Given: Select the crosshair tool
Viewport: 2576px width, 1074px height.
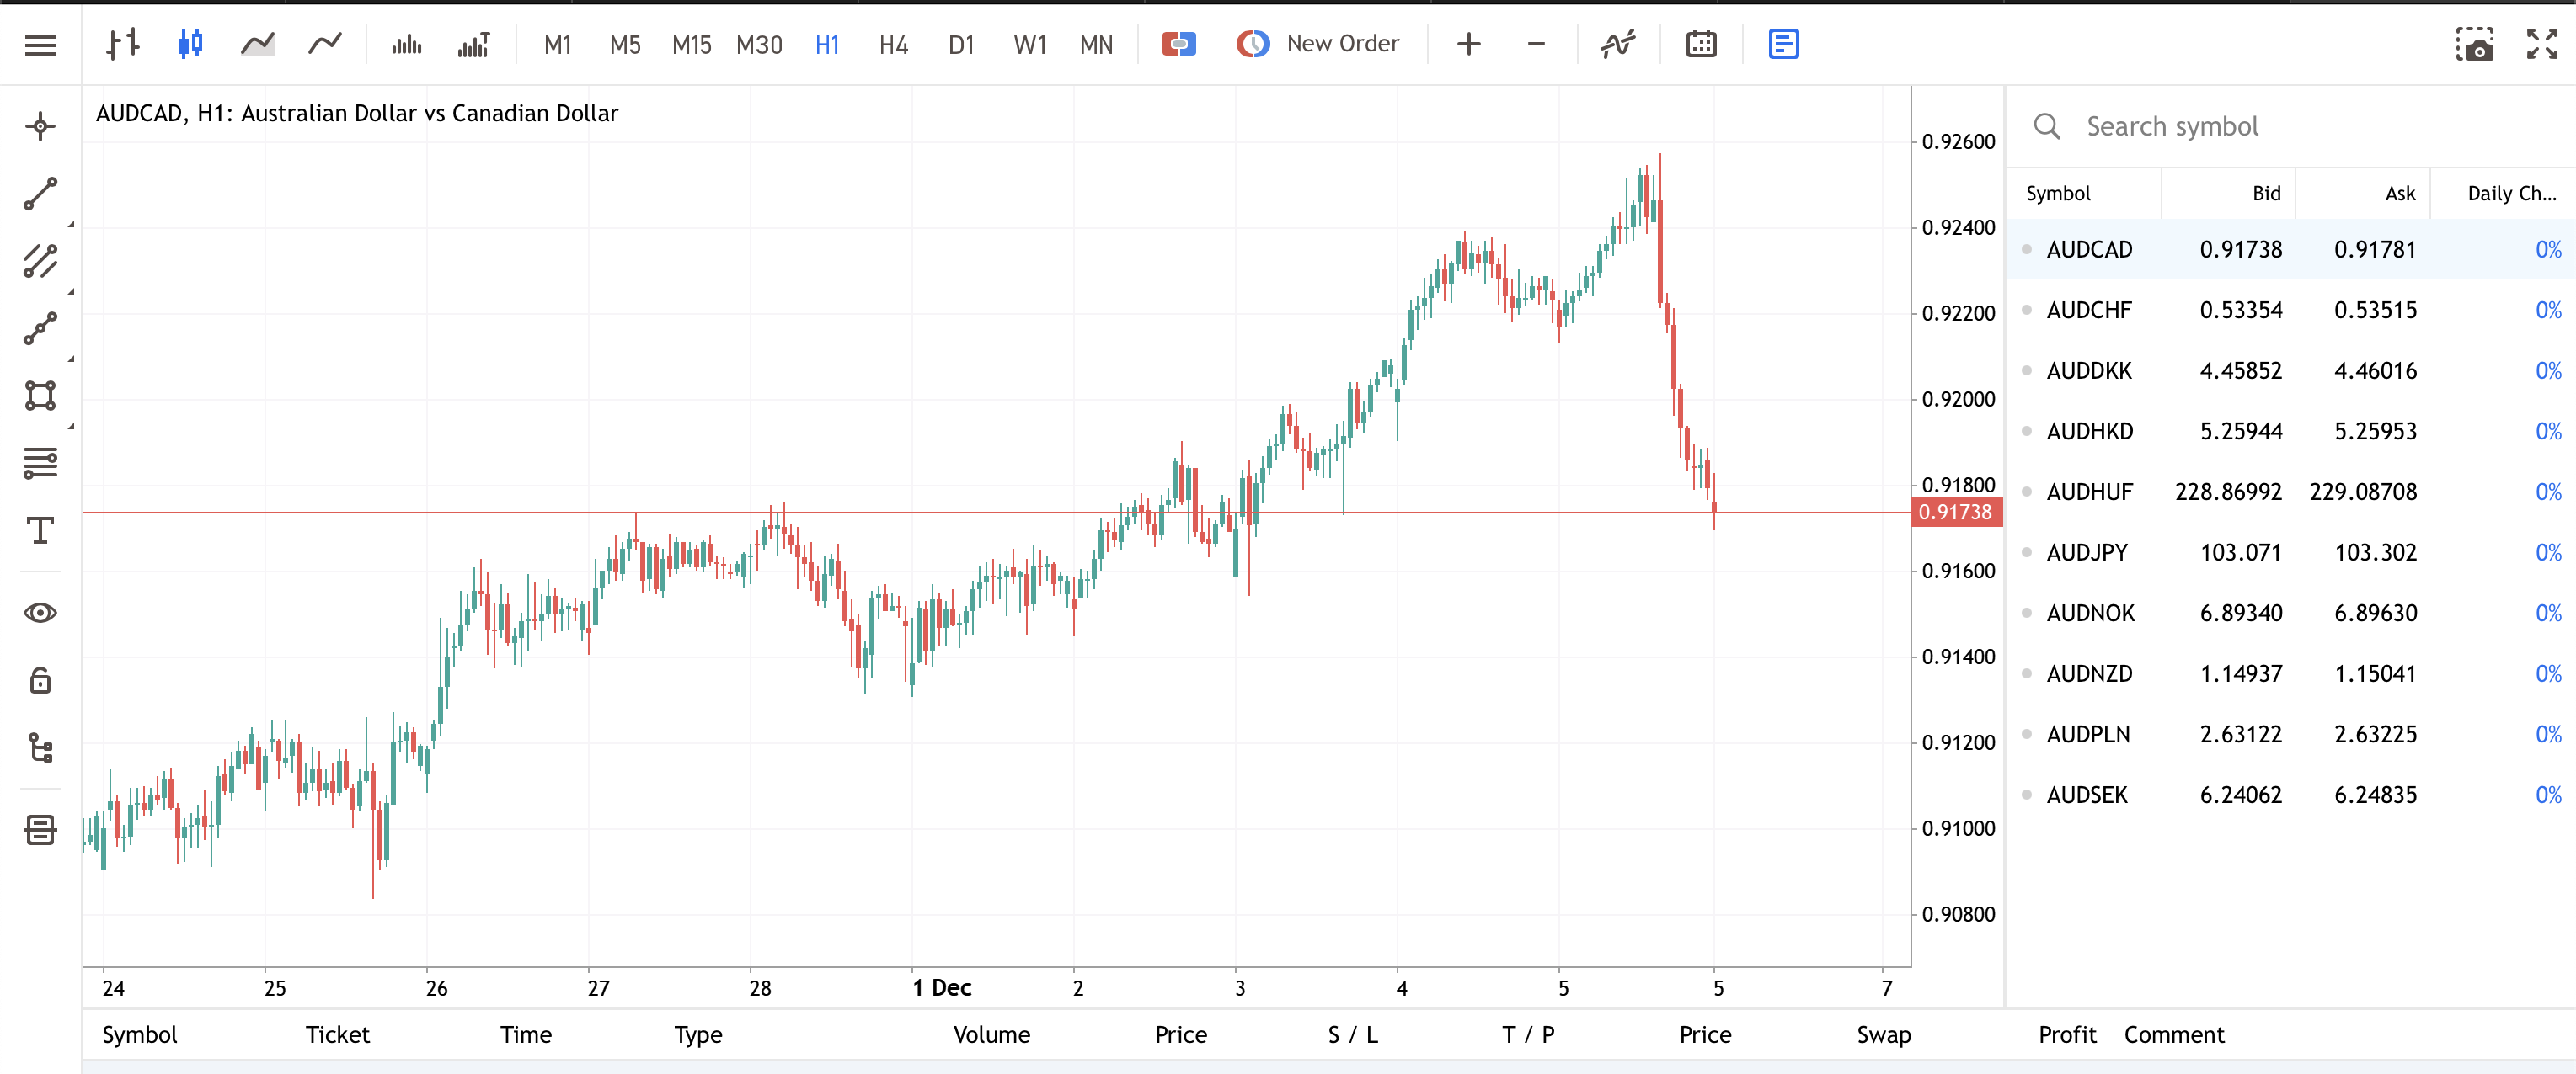Looking at the screenshot, I should click(x=38, y=126).
